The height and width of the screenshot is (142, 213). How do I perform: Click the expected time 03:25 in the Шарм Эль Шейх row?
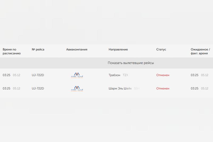pos(194,88)
